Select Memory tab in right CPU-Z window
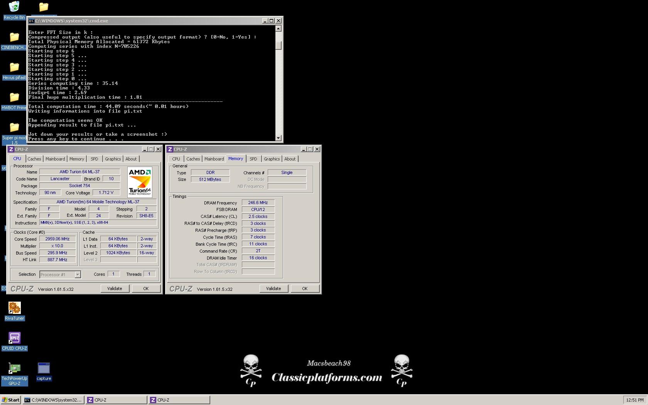Viewport: 648px width, 405px height. click(236, 159)
